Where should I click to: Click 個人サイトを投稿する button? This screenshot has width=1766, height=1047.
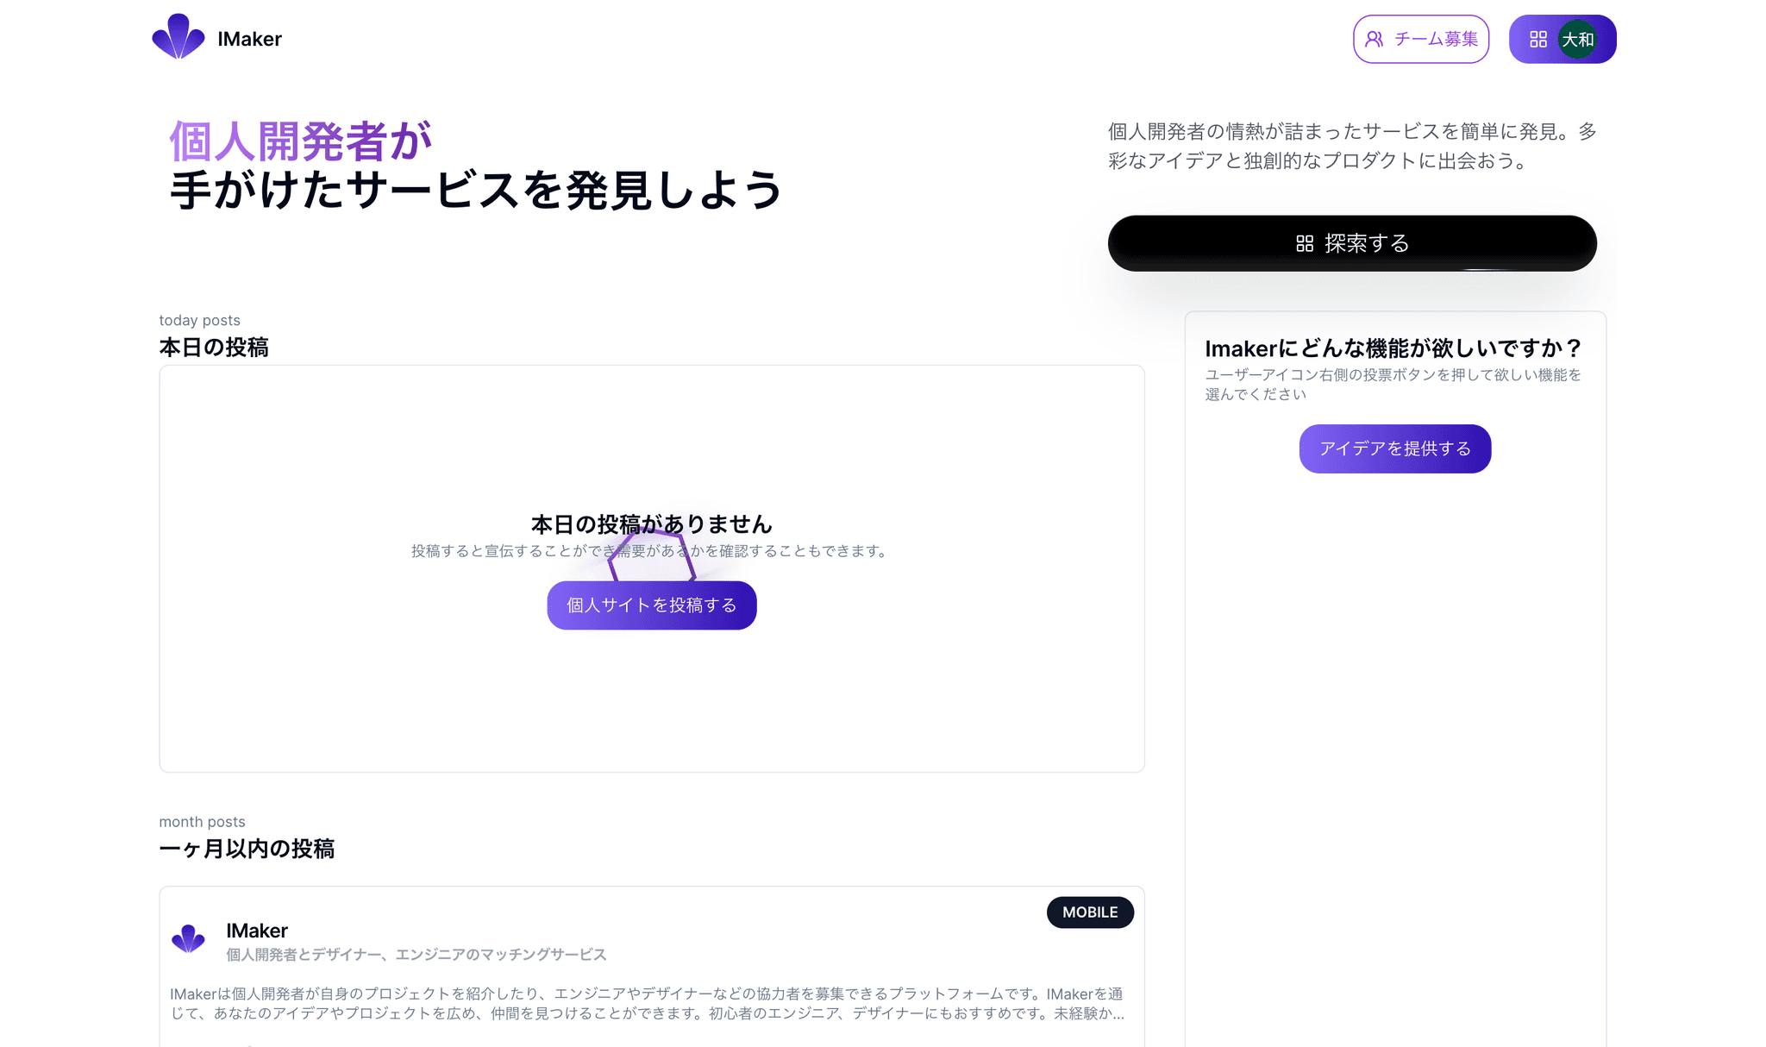point(652,605)
